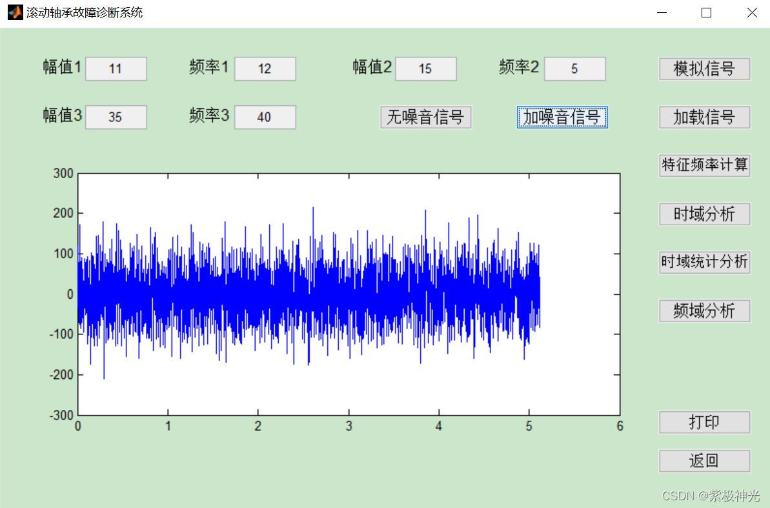Image resolution: width=770 pixels, height=508 pixels.
Task: Open 特征频率计算
Action: [704, 165]
